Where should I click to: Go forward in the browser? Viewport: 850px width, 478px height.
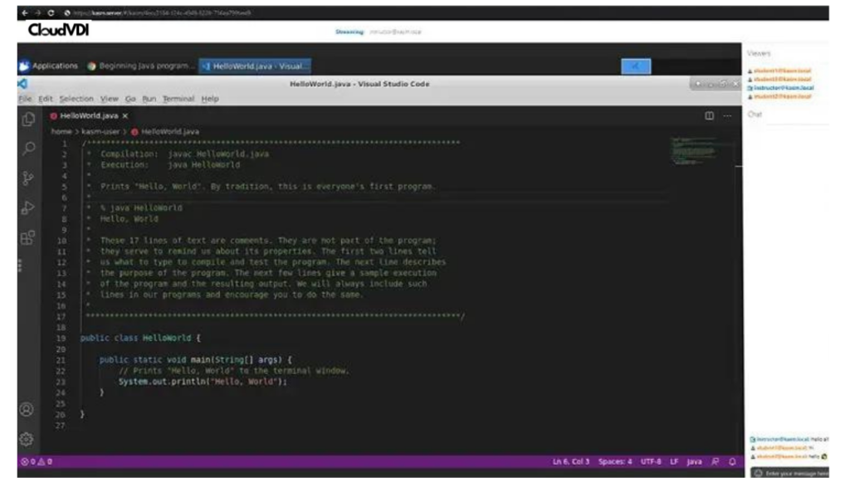[38, 12]
